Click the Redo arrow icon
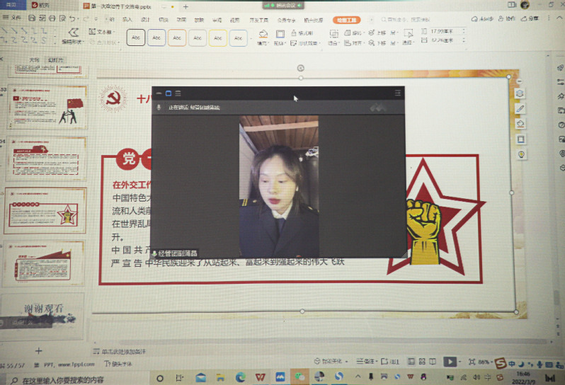 [x=86, y=18]
